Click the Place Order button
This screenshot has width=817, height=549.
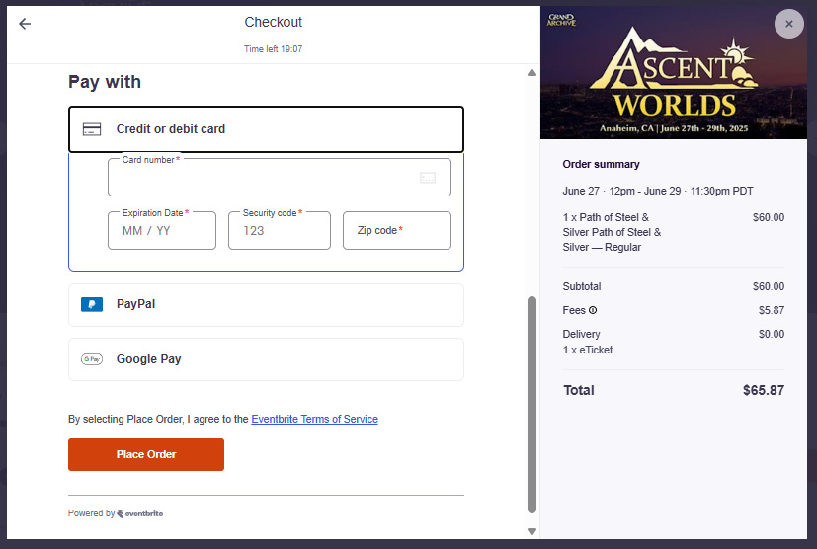click(146, 455)
